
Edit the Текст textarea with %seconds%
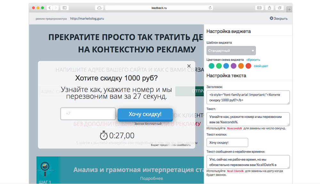pyautogui.click(x=248, y=119)
